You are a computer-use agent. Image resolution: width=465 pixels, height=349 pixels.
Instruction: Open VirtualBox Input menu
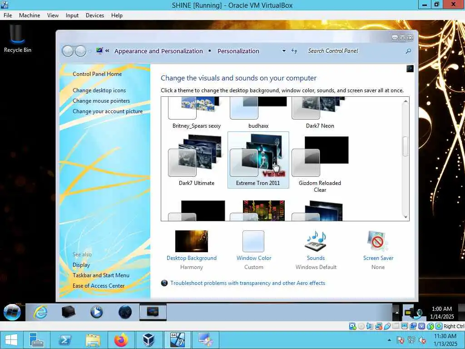(72, 15)
